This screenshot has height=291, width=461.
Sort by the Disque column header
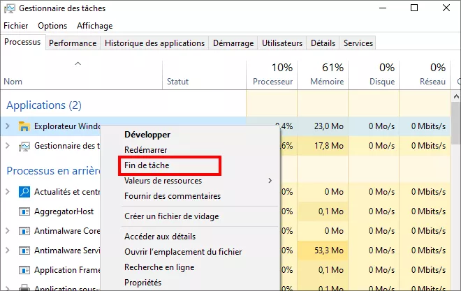[374, 75]
